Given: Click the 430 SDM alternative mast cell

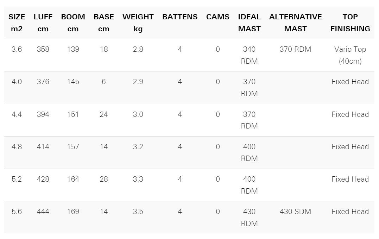Looking at the screenshot, I should (x=295, y=212).
